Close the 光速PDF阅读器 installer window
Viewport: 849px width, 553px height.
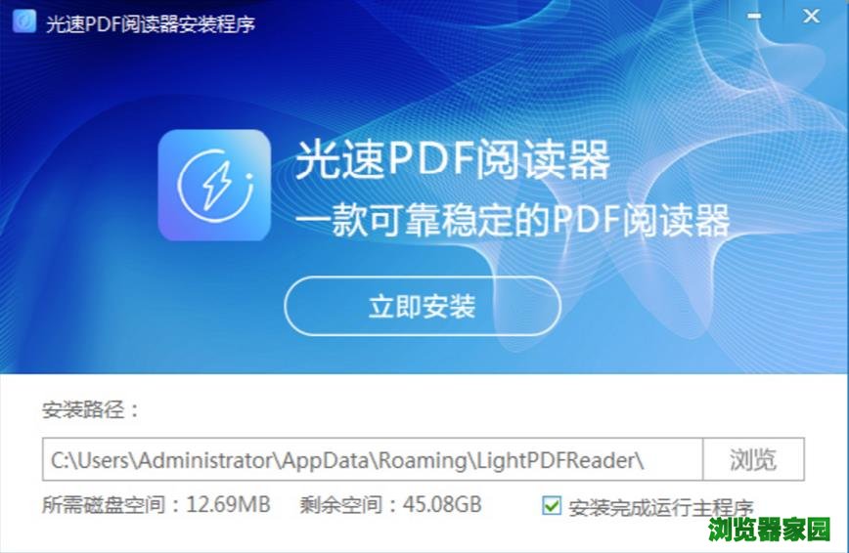pyautogui.click(x=811, y=17)
